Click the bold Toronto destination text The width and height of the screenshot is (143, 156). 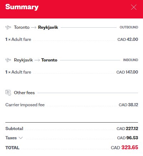pyautogui.click(x=49, y=60)
